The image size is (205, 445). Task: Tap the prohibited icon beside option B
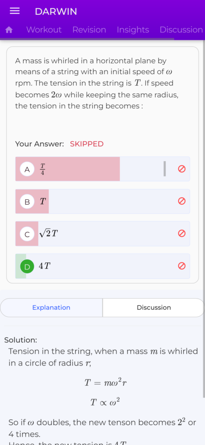[x=182, y=201]
